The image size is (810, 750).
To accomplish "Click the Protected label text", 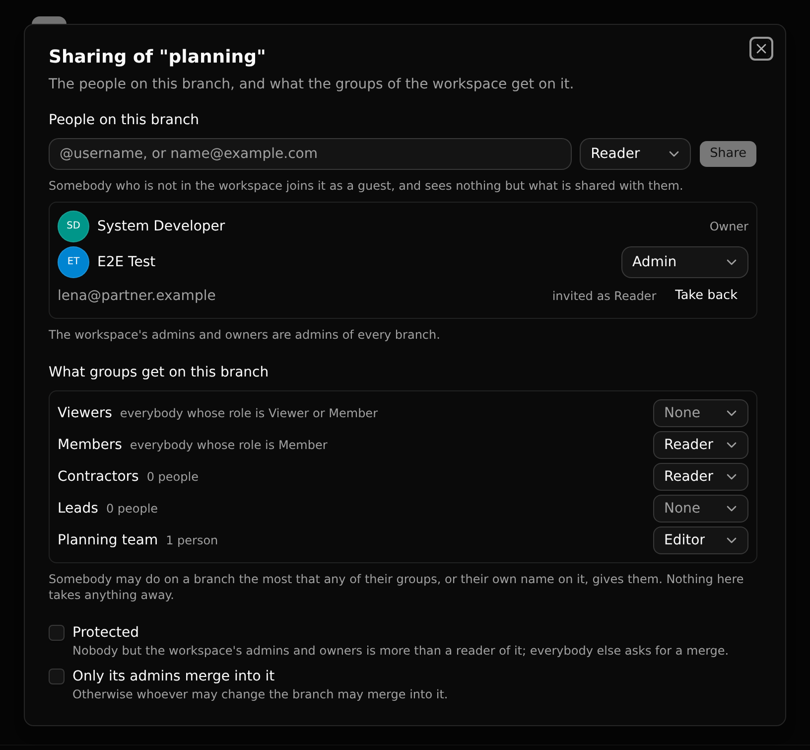I will [105, 632].
